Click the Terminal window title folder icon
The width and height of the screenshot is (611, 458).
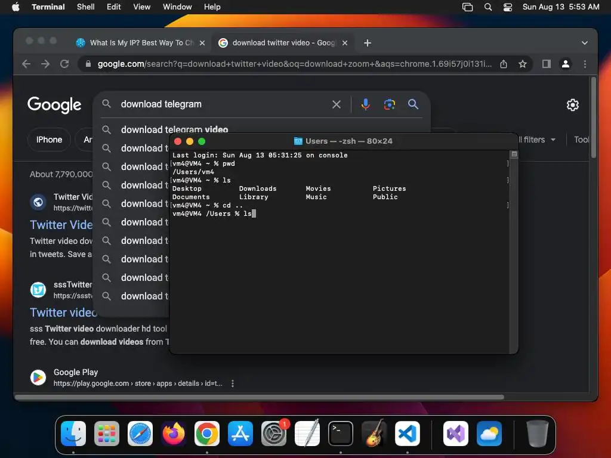coord(298,141)
